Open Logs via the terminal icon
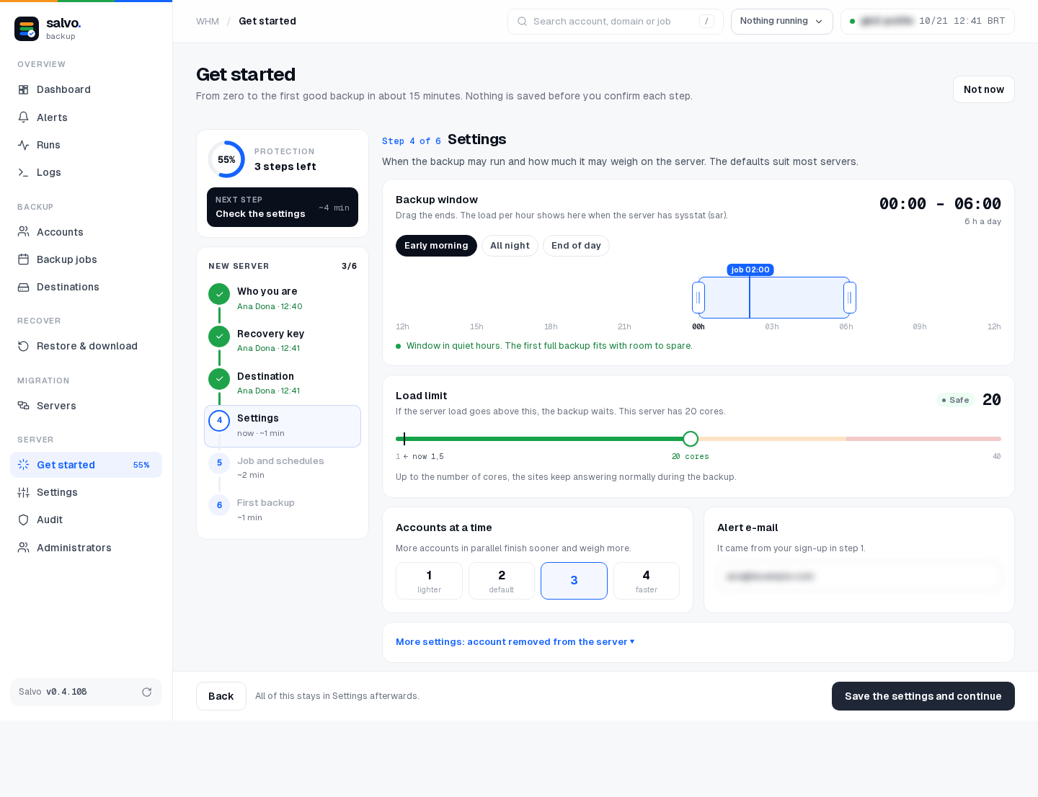 point(23,172)
